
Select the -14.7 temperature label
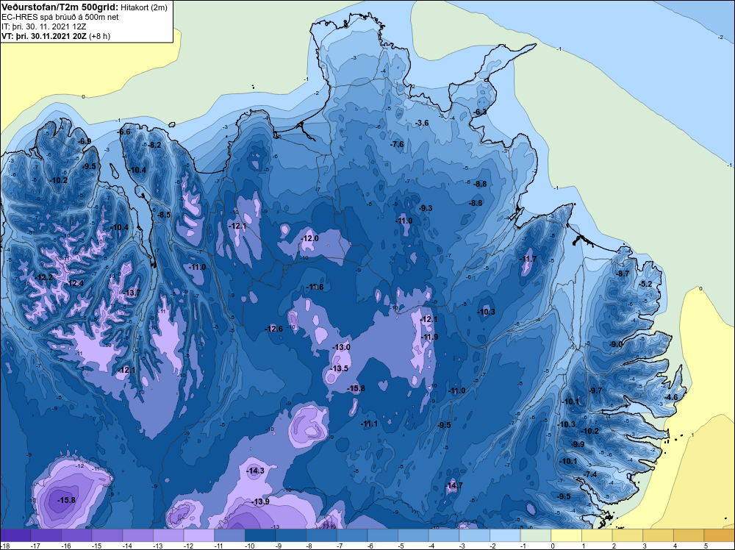point(453,485)
